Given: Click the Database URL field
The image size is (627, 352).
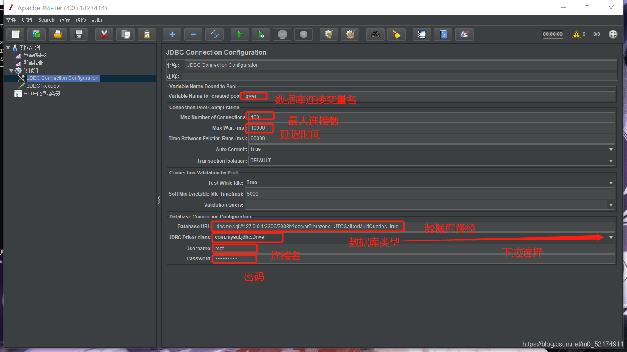Looking at the screenshot, I should (x=414, y=227).
